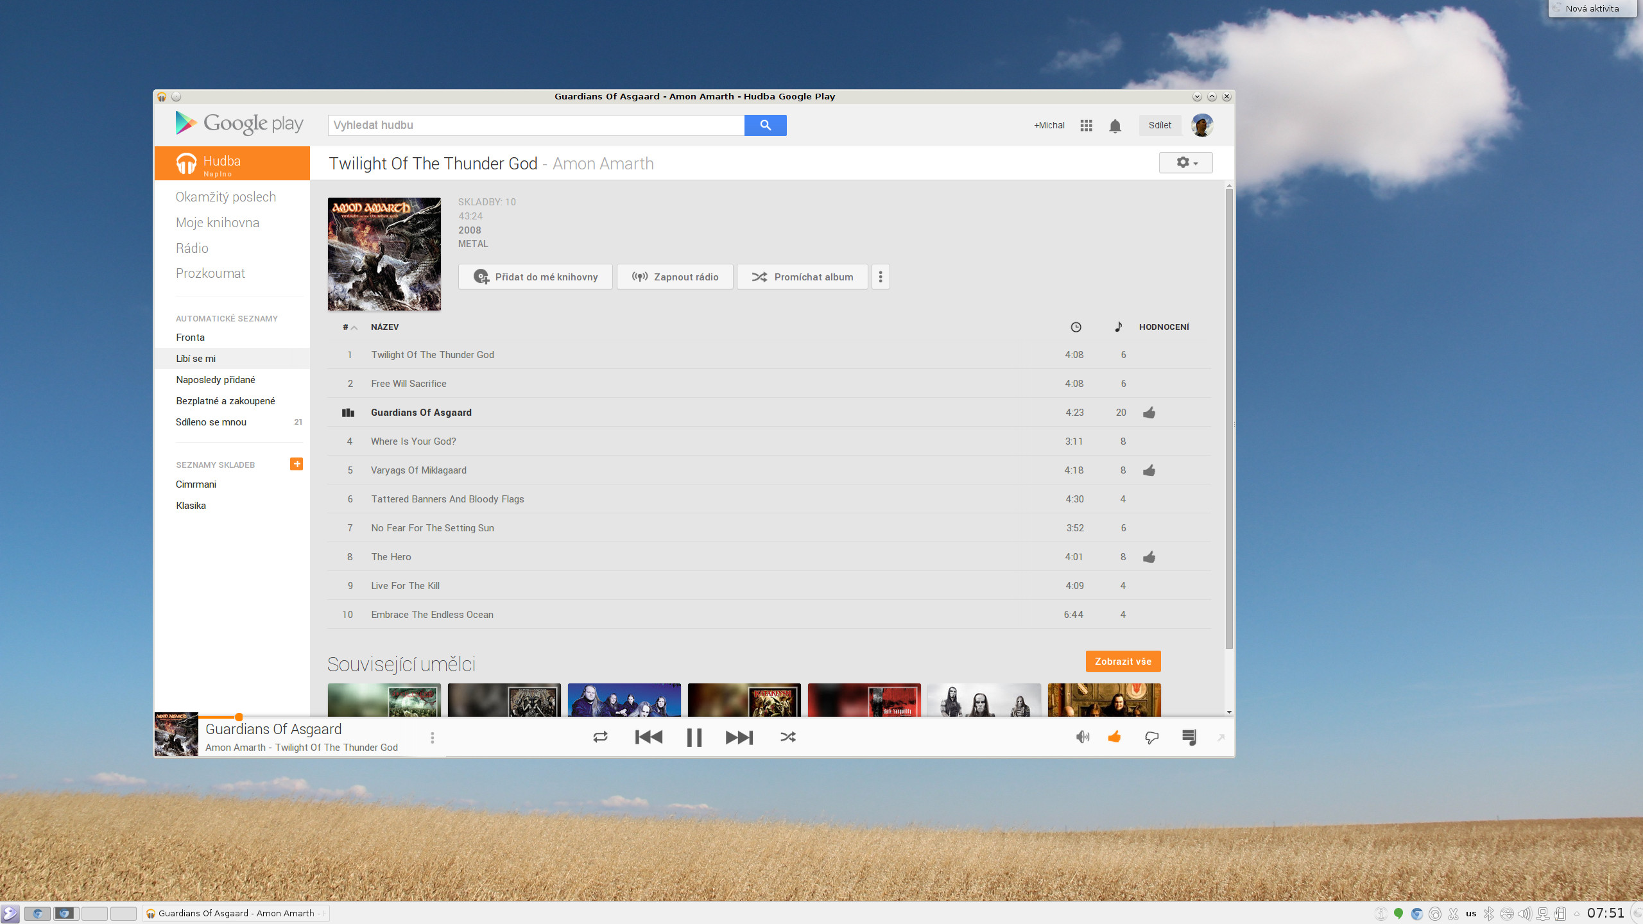Open Rádio in sidebar

pyautogui.click(x=192, y=248)
